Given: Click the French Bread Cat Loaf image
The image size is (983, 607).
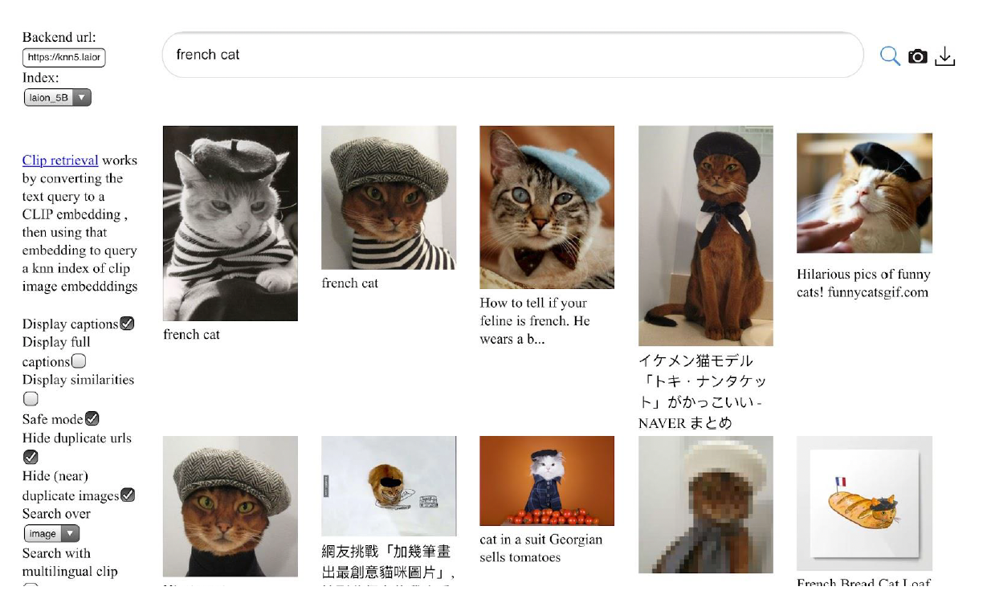Looking at the screenshot, I should tap(864, 503).
